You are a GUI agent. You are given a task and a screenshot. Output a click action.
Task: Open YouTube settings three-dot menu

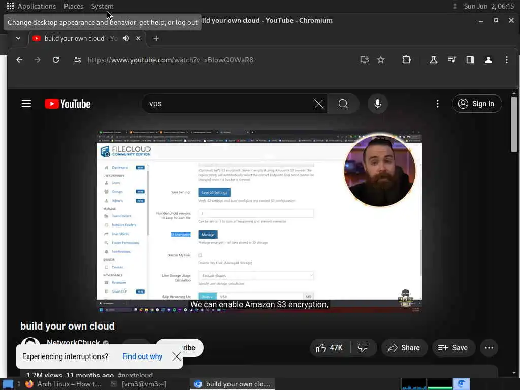tap(438, 104)
